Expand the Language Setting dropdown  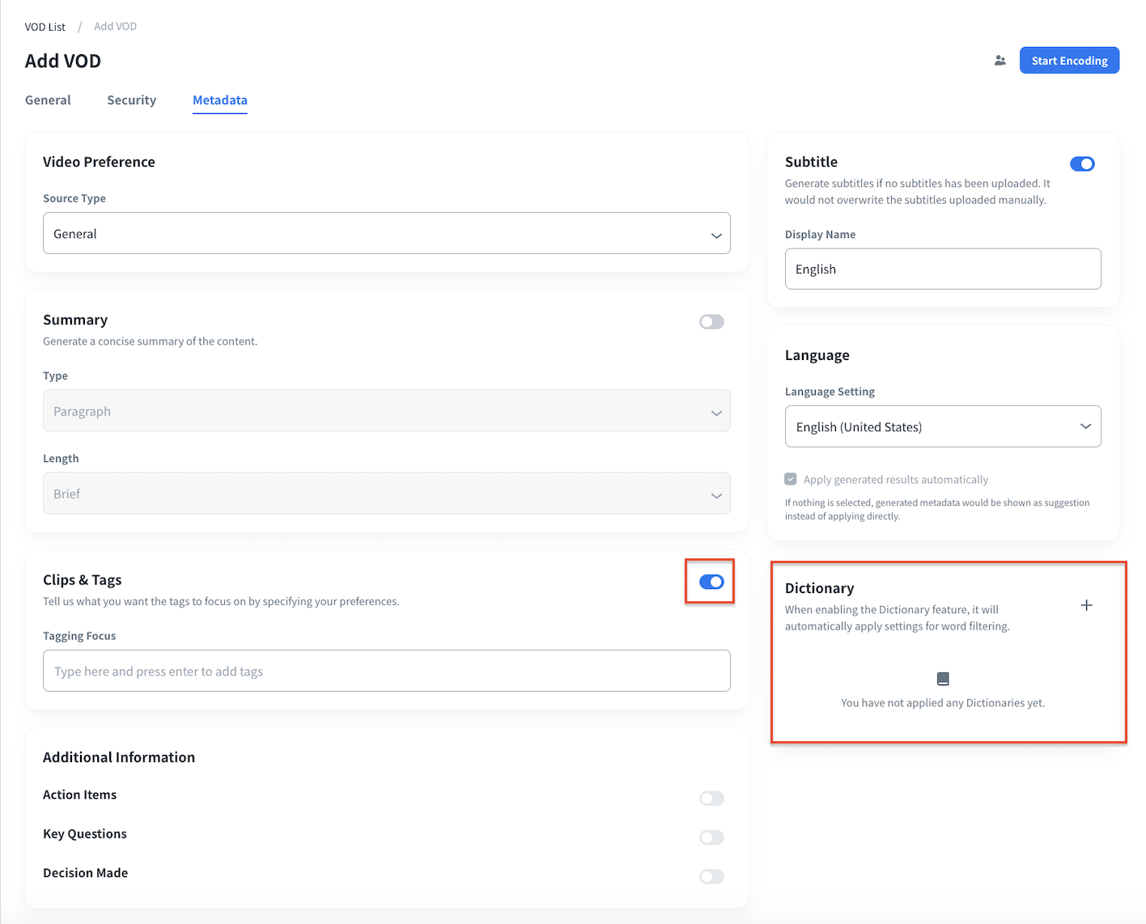pos(942,426)
